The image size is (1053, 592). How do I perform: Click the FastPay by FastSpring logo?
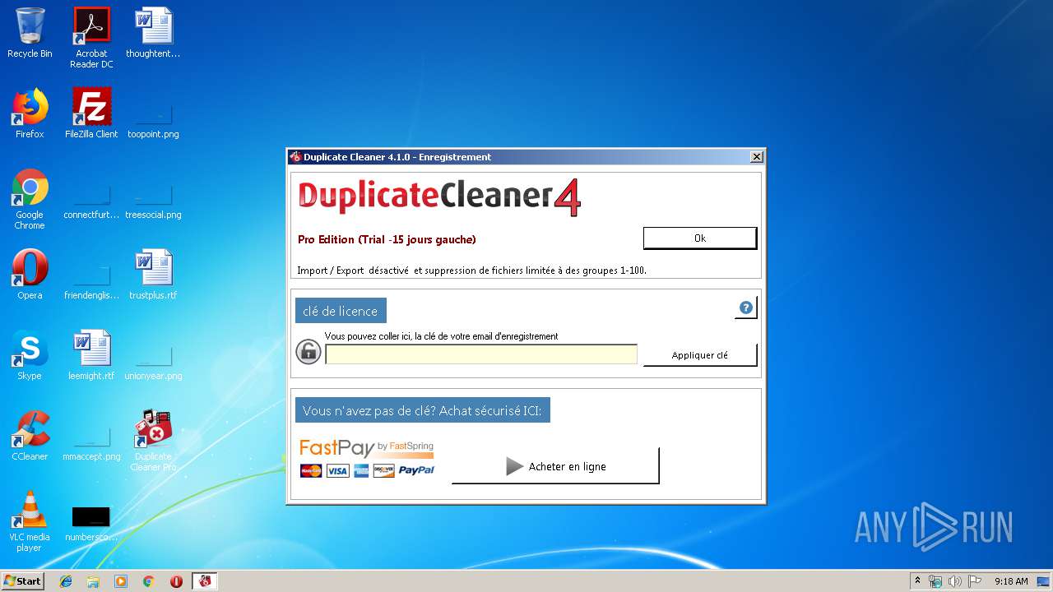point(367,448)
